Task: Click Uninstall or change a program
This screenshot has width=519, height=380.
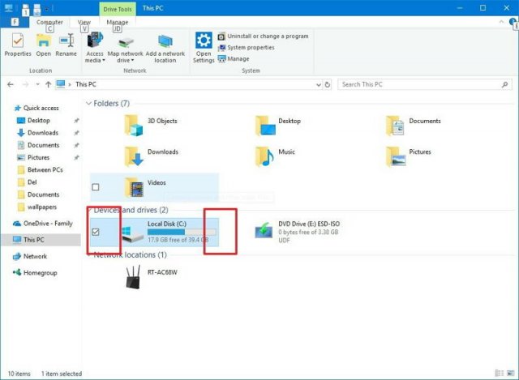Action: click(x=267, y=36)
